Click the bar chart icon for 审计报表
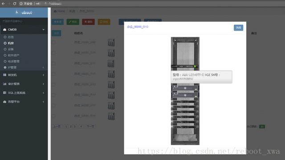The image size is (285, 160). tap(5, 84)
